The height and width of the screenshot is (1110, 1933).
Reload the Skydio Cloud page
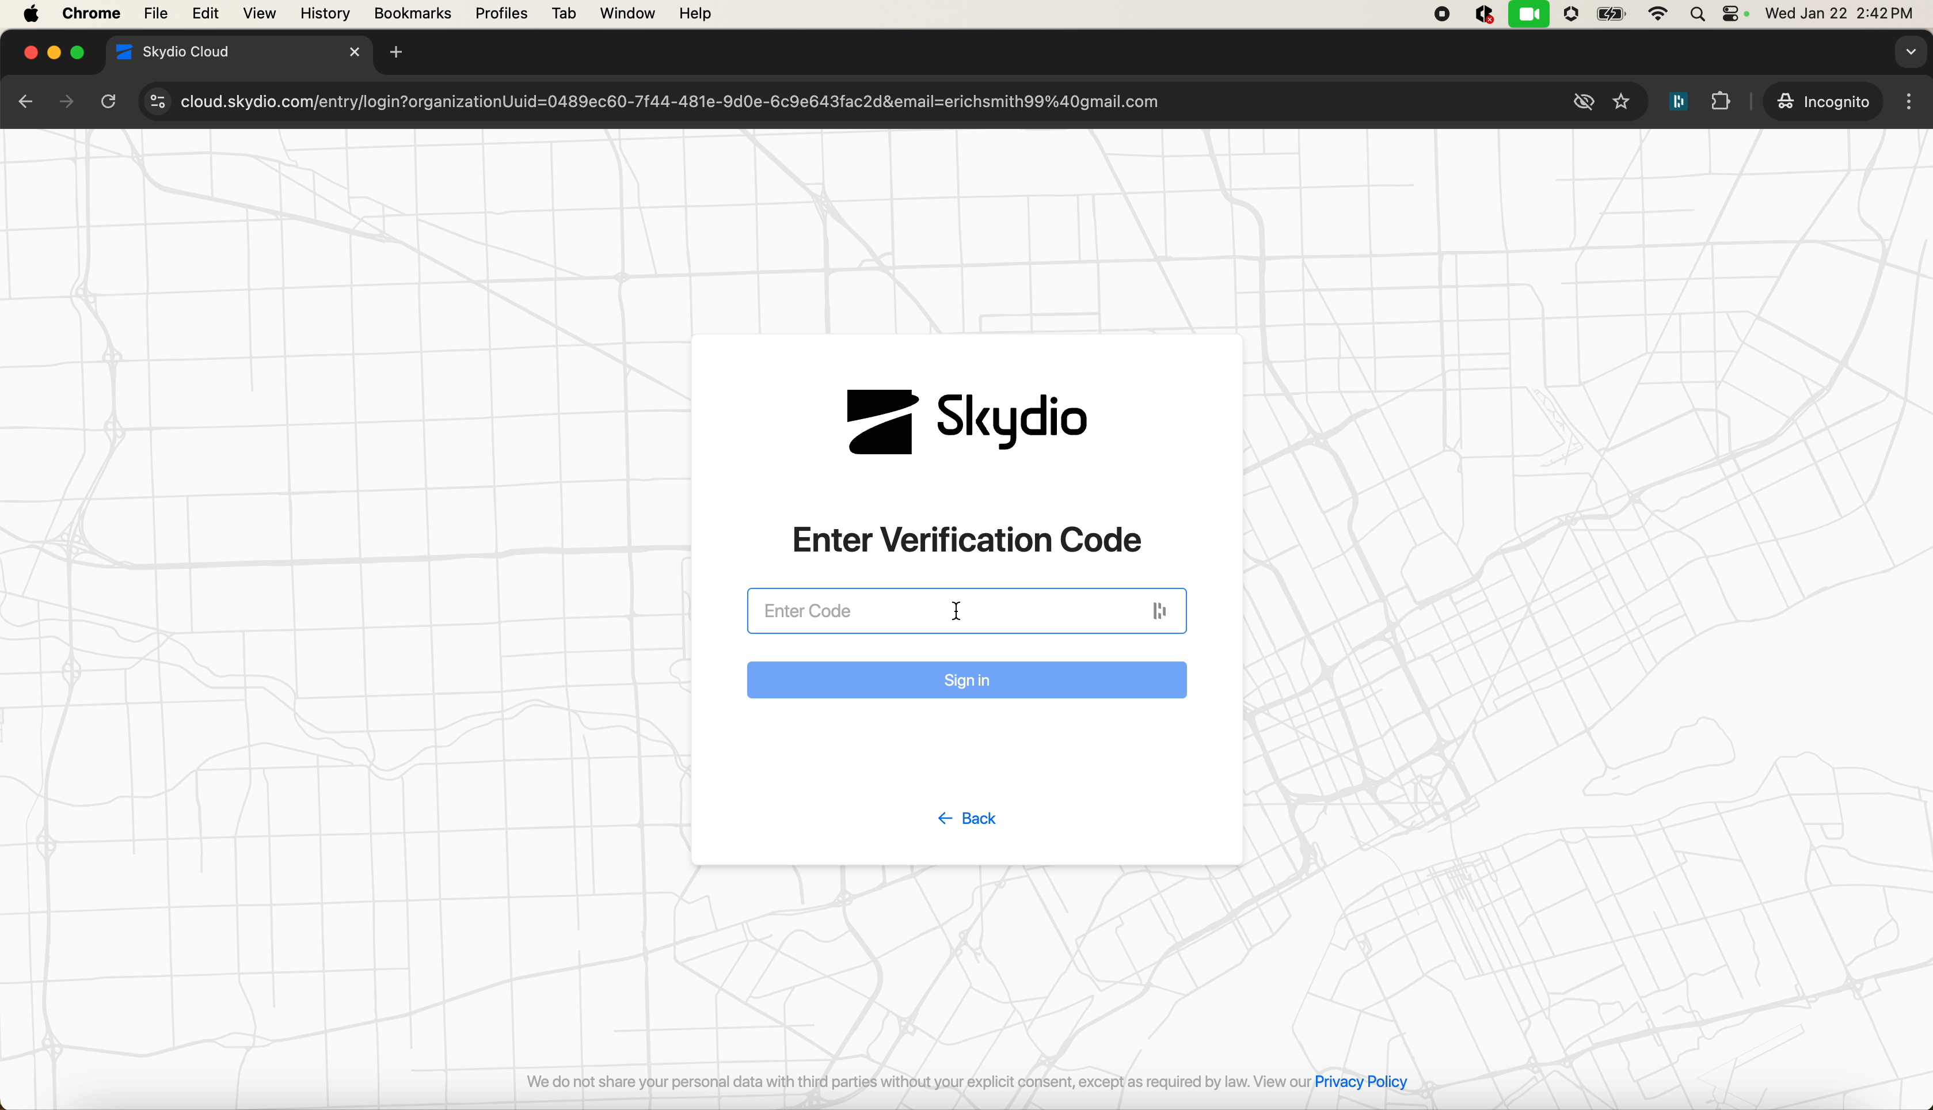pos(109,101)
